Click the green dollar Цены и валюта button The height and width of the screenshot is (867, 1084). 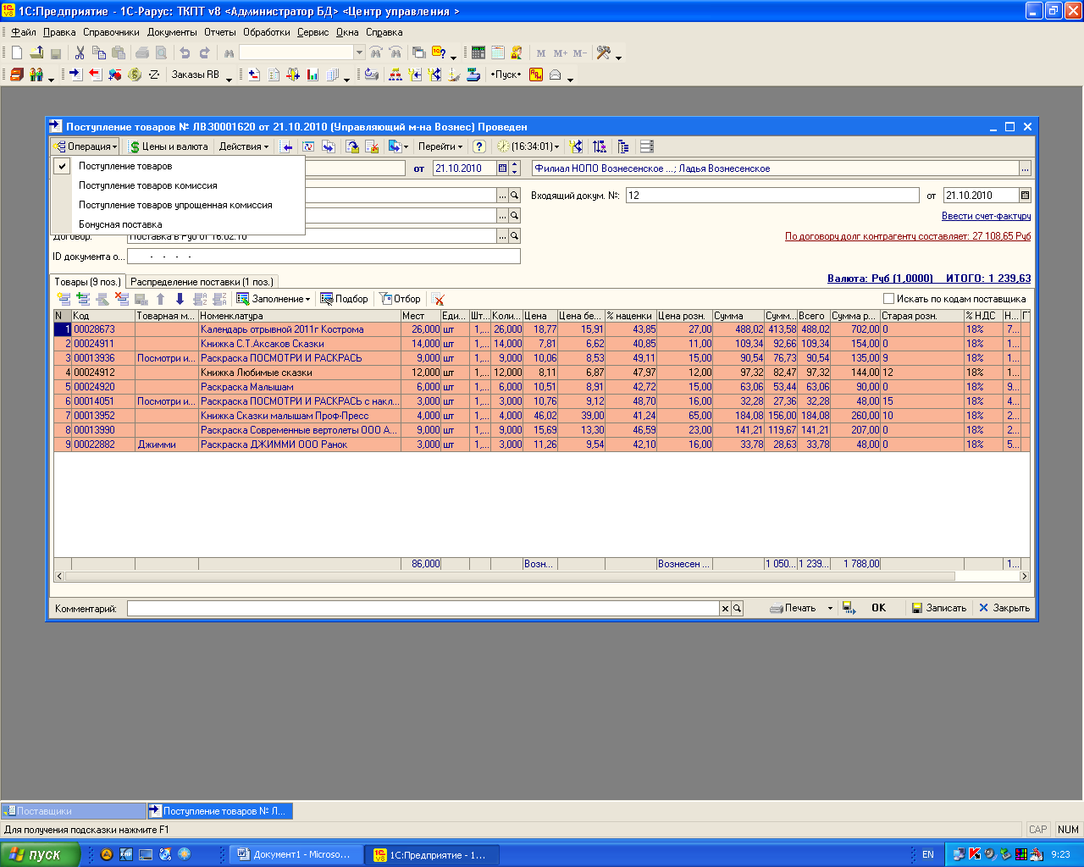[169, 146]
